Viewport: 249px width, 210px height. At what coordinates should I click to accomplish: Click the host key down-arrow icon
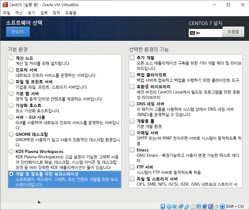pyautogui.click(x=222, y=206)
